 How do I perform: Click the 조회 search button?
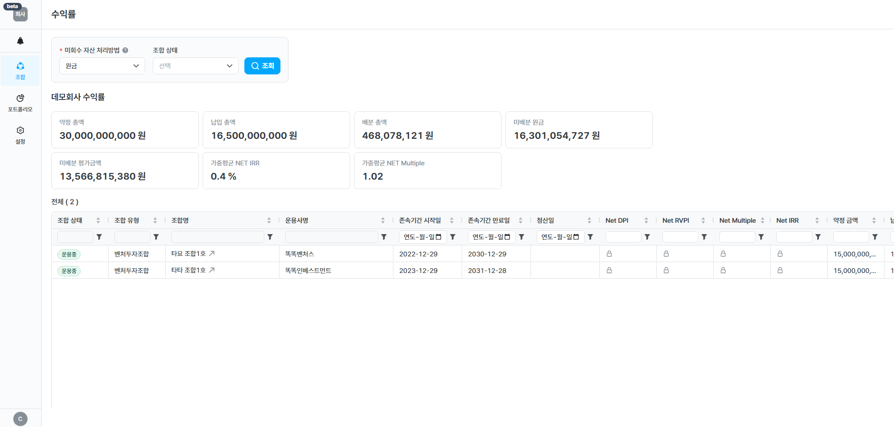(x=262, y=66)
